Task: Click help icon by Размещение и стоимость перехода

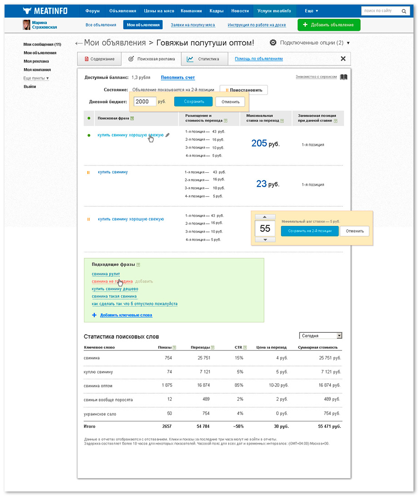Action: pos(225,120)
